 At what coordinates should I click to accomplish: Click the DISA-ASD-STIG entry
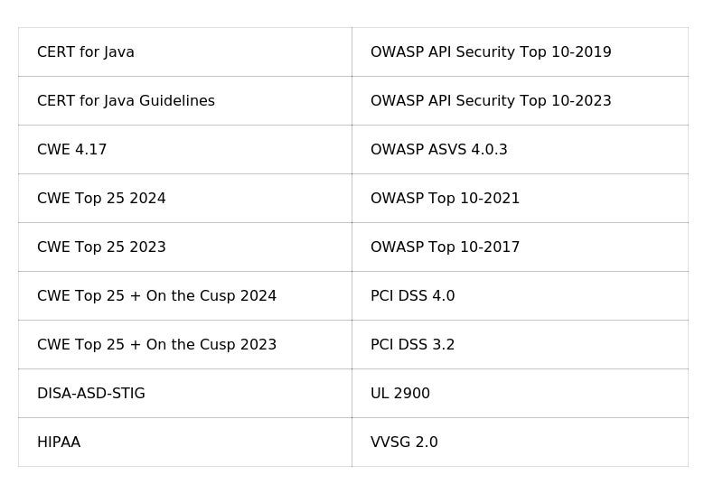click(x=91, y=394)
